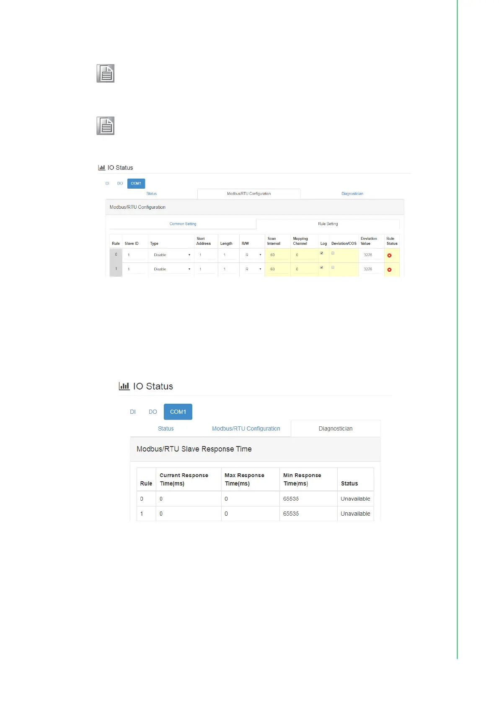
Task: Select the Diagnostician tab in lower panel
Action: point(336,428)
